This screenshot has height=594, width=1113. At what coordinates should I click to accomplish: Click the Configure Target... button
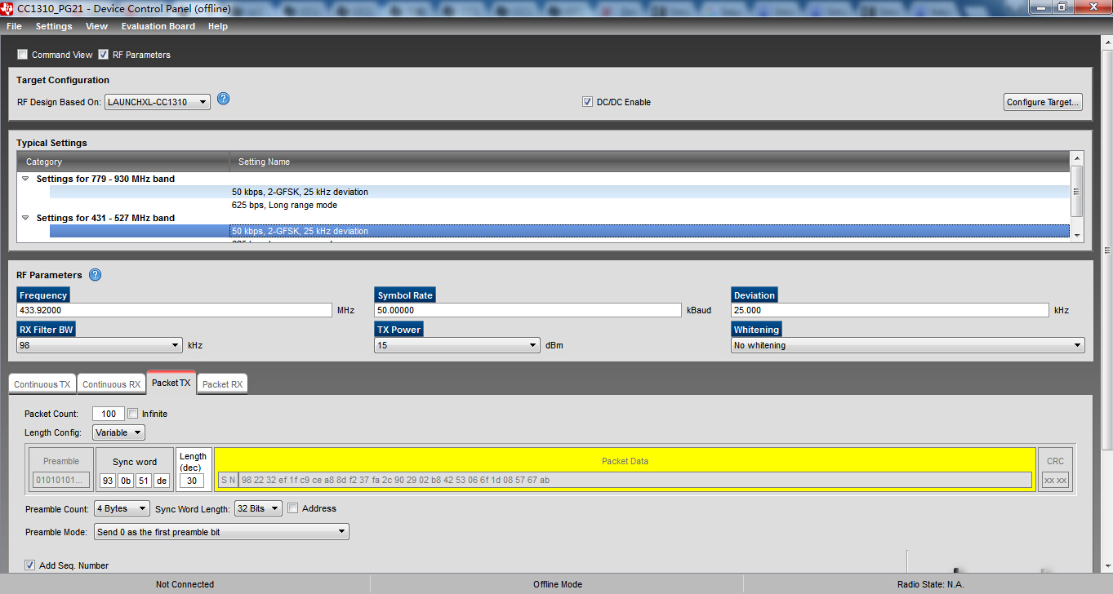click(1043, 102)
